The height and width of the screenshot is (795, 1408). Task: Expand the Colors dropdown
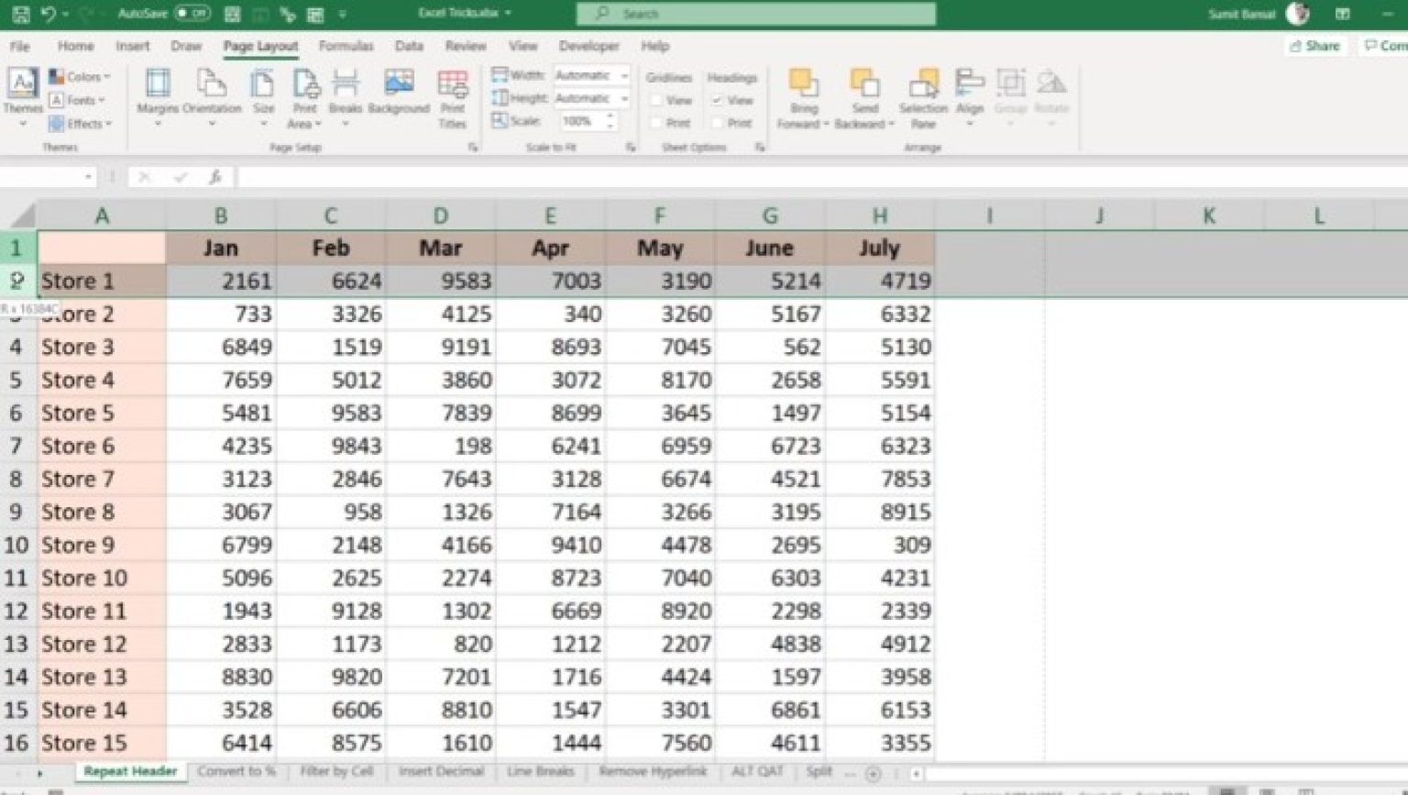click(81, 77)
